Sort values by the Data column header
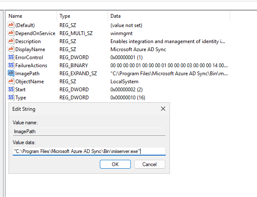Screen dimensions: 257x197 click(x=169, y=16)
